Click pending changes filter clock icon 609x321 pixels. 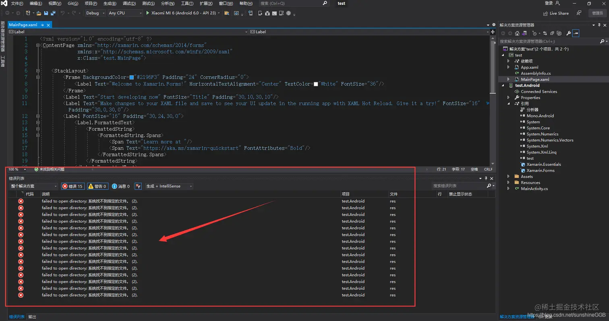tap(534, 33)
